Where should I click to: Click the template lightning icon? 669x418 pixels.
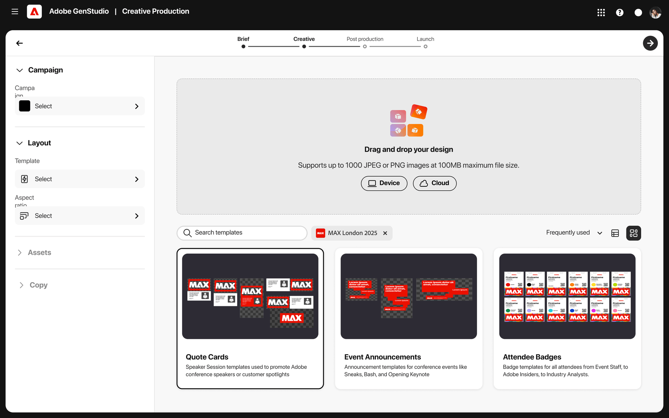(24, 179)
